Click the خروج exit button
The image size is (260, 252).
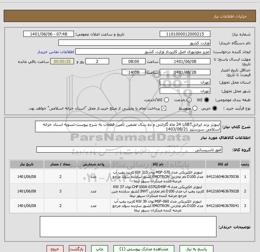[55, 249]
